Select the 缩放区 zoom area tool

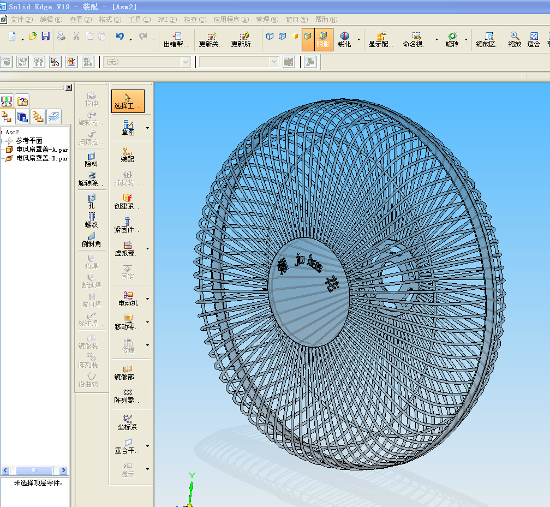[x=488, y=40]
